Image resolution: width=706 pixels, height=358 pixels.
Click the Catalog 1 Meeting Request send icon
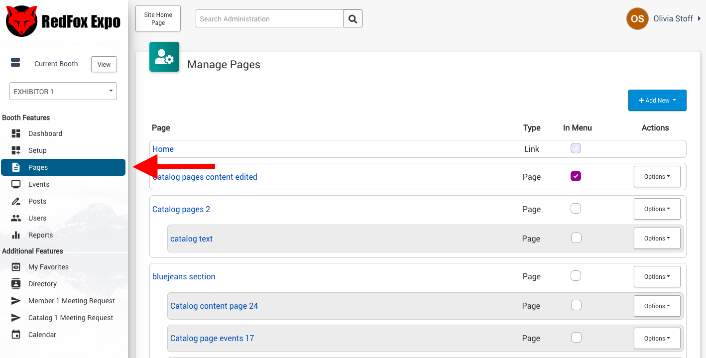[x=16, y=318]
